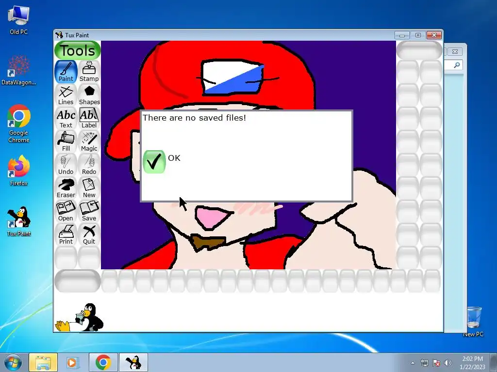Print the drawing
The height and width of the screenshot is (372, 497).
point(66,234)
